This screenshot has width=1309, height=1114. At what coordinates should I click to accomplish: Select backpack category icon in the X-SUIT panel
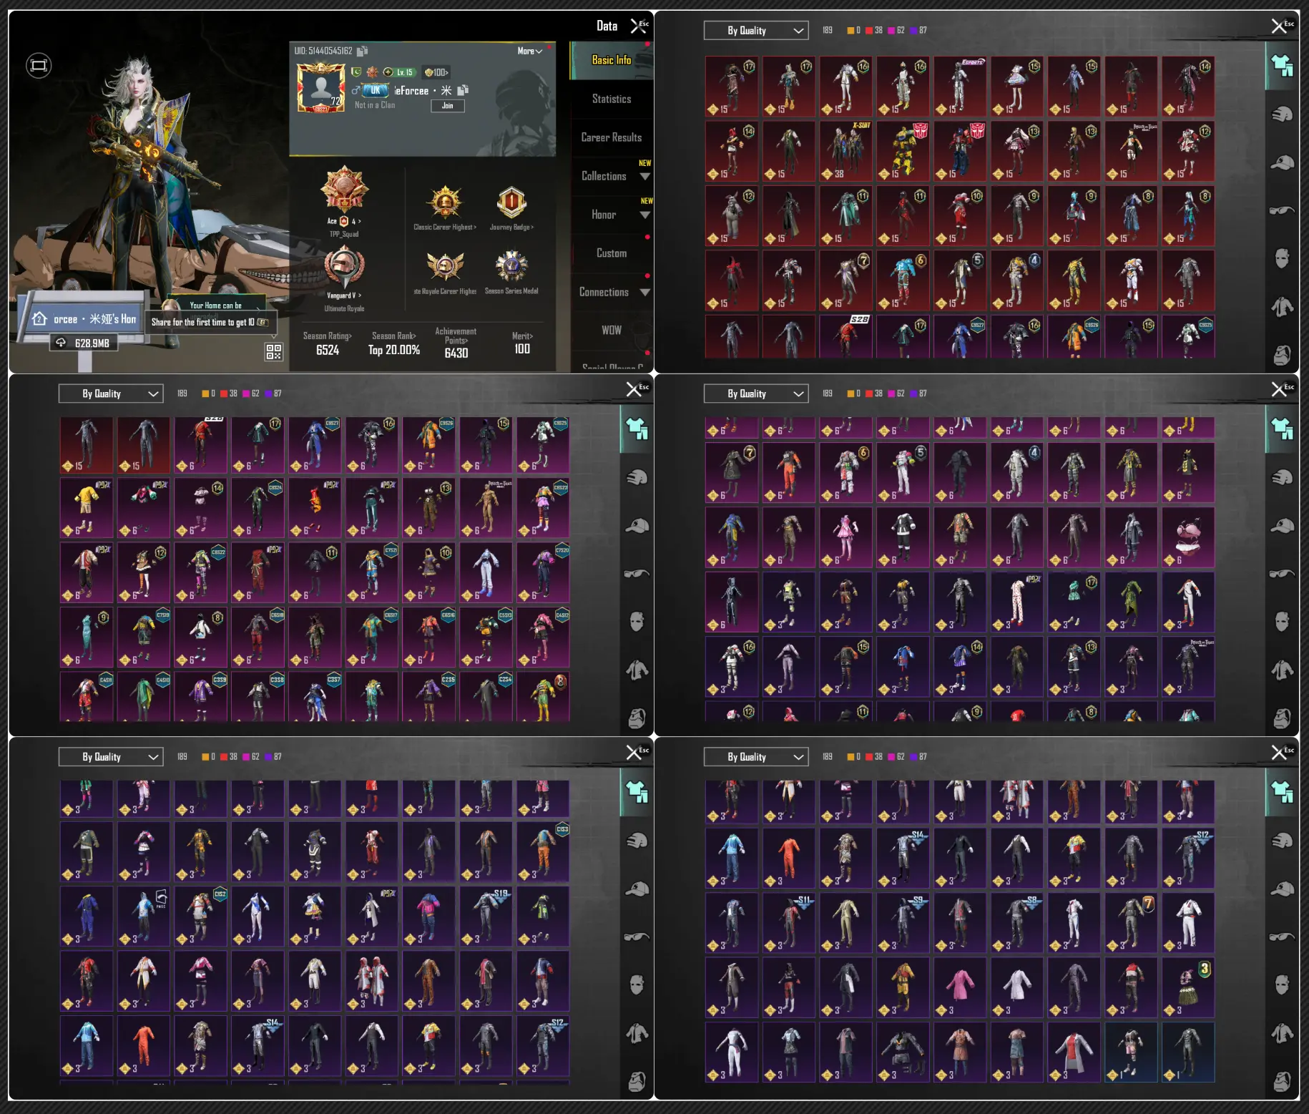(x=1282, y=355)
